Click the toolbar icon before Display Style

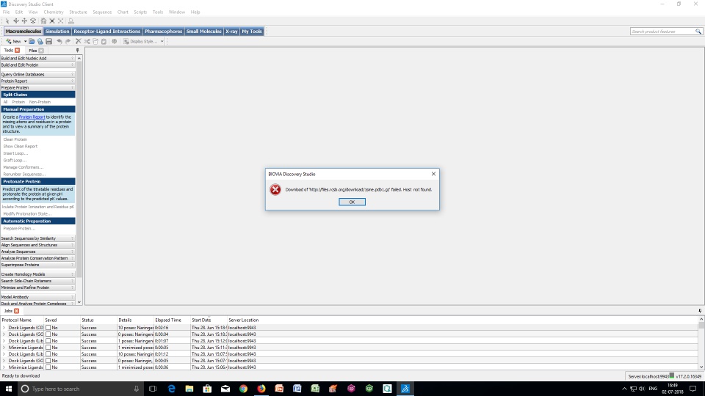[x=115, y=41]
